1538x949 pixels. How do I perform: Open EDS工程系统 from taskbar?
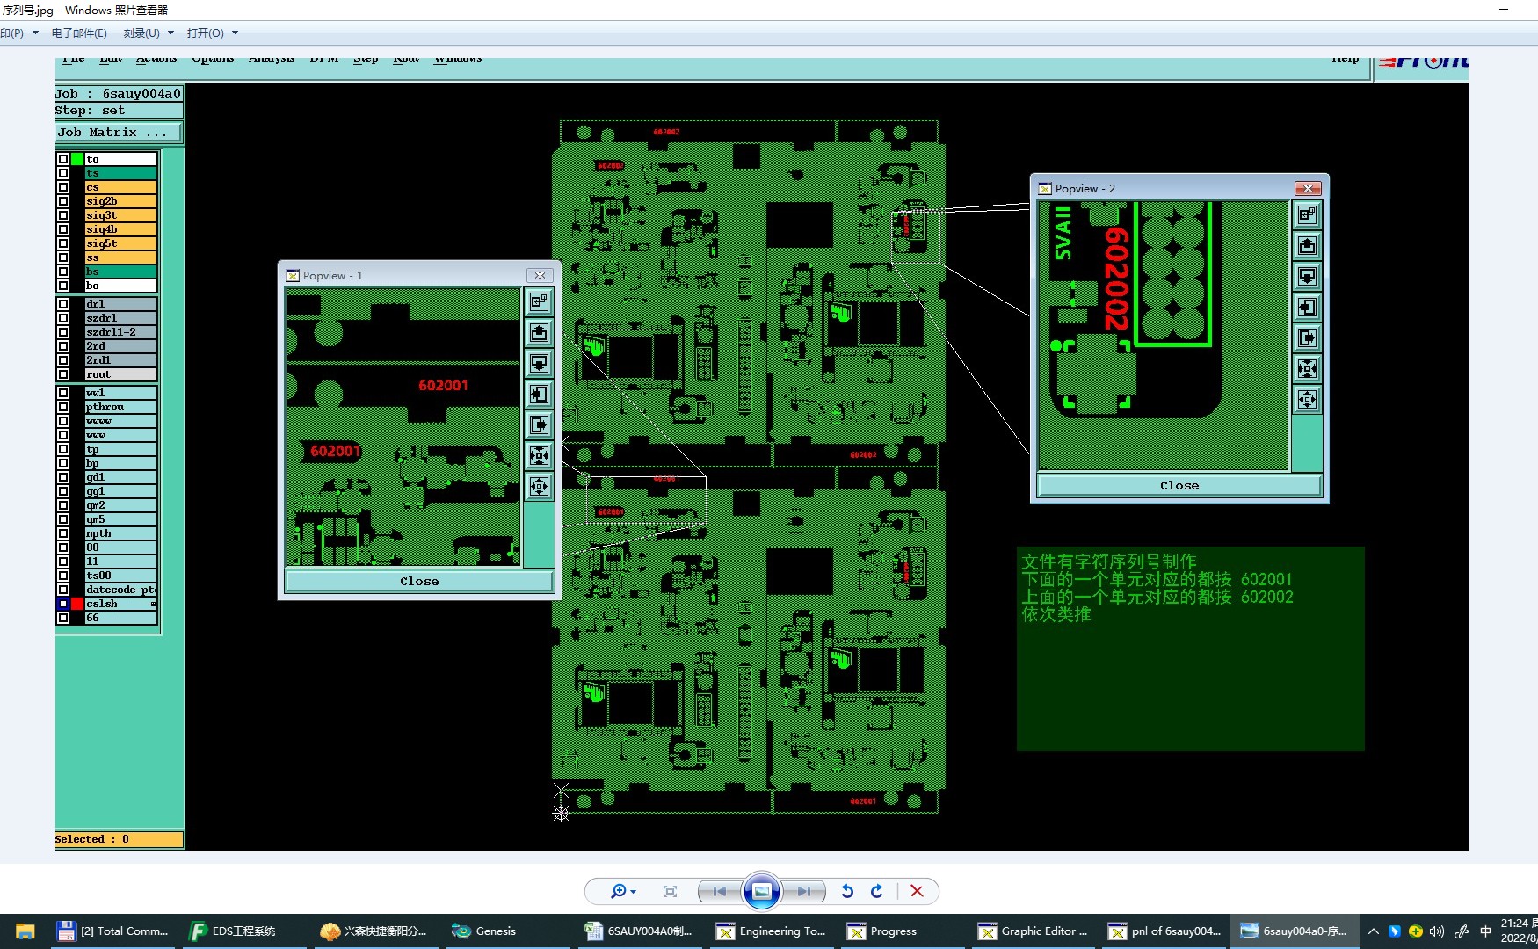(246, 931)
